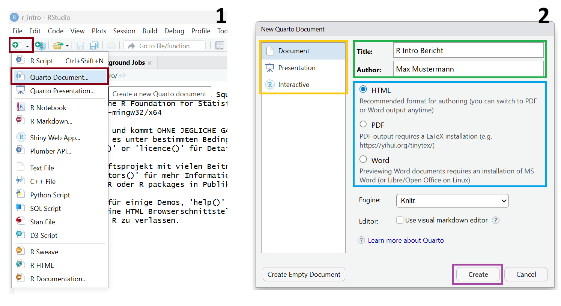The height and width of the screenshot is (306, 561).
Task: Click the help icon beside Learn more link
Action: click(361, 240)
